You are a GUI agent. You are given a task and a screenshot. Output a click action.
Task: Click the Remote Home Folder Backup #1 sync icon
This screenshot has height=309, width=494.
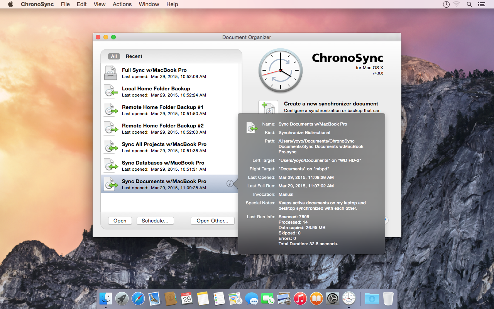pos(110,110)
